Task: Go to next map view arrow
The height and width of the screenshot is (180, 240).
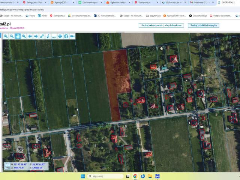Action: click(36, 36)
